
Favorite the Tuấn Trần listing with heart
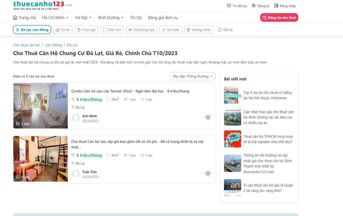[x=208, y=173]
